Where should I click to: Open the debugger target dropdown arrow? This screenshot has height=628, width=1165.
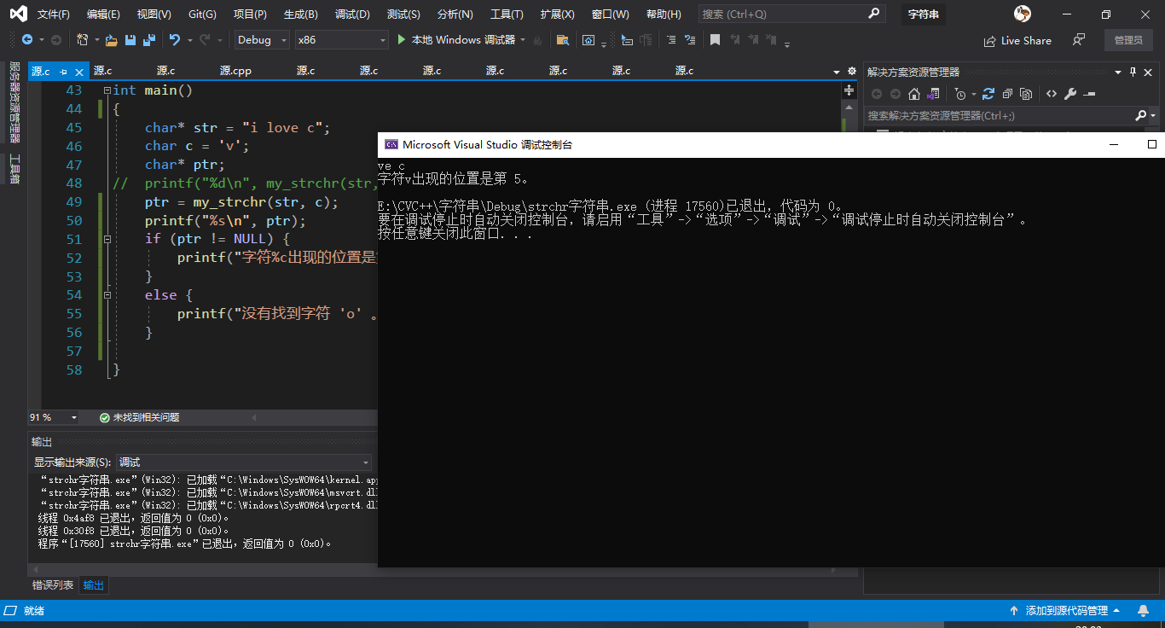coord(523,40)
